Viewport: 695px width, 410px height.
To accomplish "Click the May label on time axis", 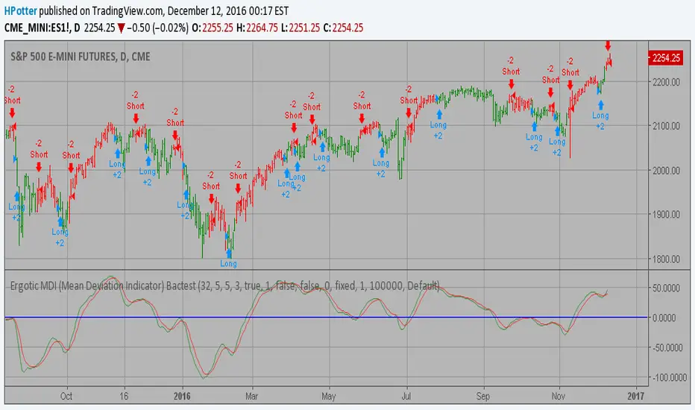I will pyautogui.click(x=328, y=396).
